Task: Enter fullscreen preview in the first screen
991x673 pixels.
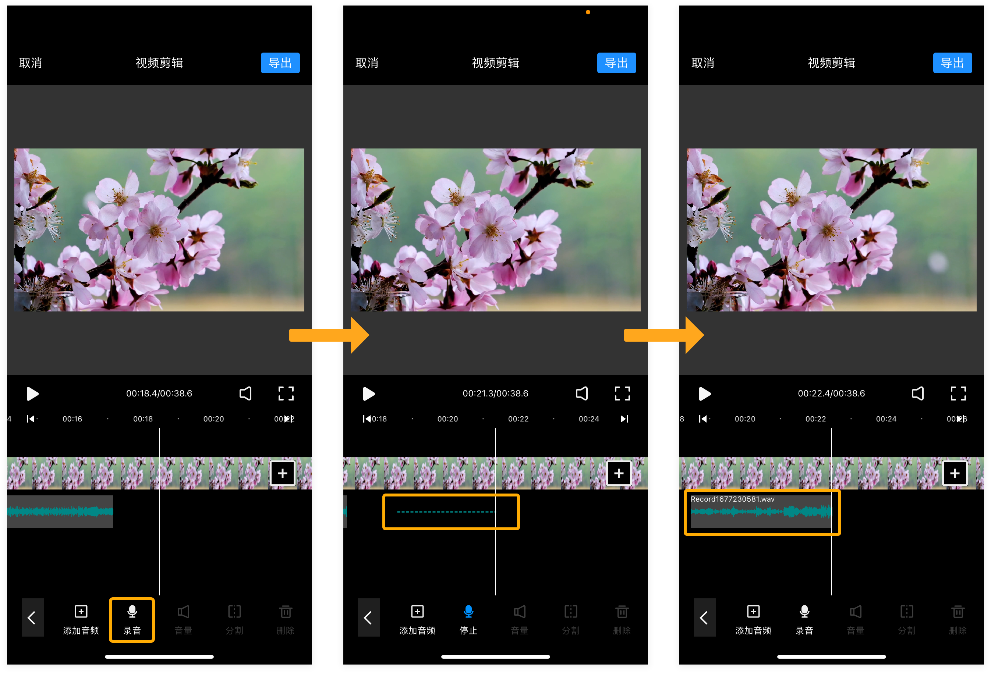Action: pos(286,394)
